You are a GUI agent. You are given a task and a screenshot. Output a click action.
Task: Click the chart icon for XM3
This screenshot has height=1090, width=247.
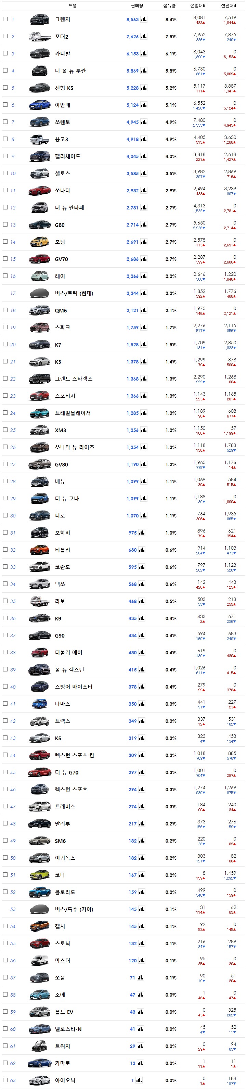point(144,430)
